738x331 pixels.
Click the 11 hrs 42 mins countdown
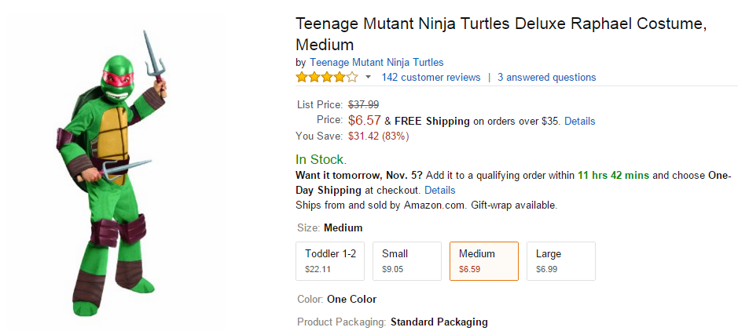[x=613, y=176]
